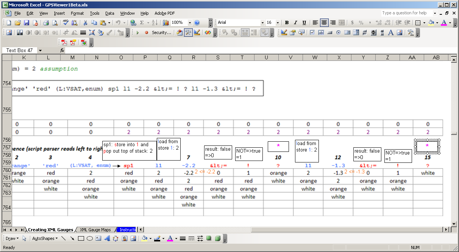The image size is (459, 252).
Task: Toggle Align Right
Action: tap(333, 23)
